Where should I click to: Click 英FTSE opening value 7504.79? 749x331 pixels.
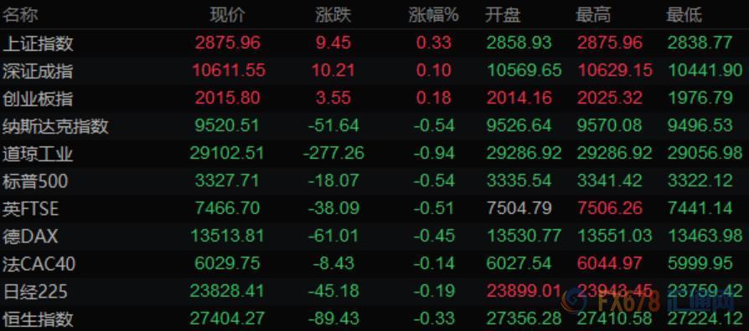[519, 209]
